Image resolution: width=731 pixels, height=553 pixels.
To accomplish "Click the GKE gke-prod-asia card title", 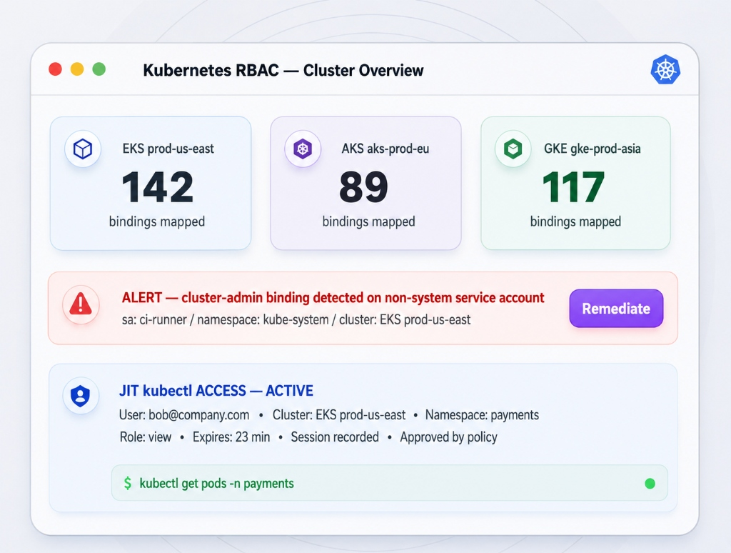I will (x=592, y=149).
